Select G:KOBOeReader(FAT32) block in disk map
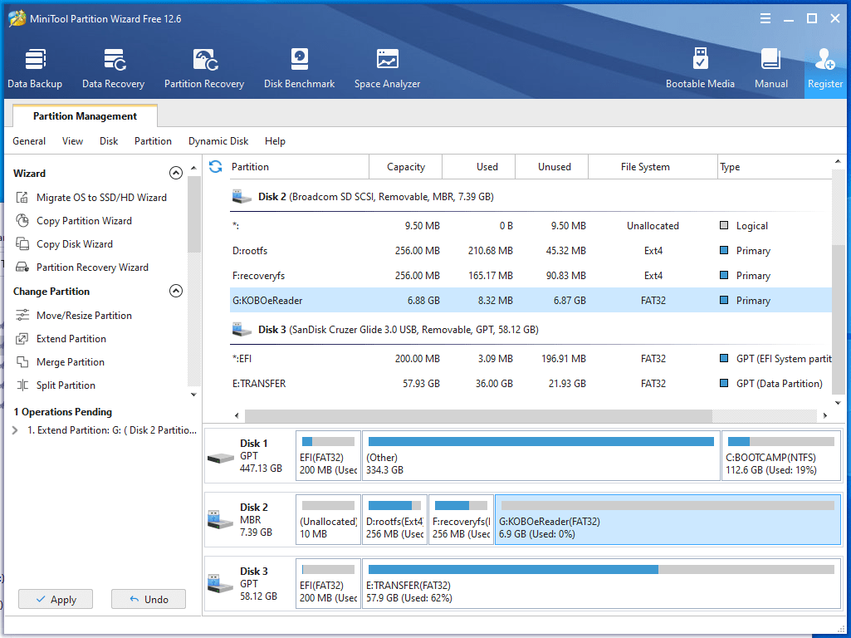851x638 pixels. click(668, 520)
